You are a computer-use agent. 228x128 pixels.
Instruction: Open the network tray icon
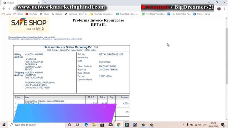(196, 125)
